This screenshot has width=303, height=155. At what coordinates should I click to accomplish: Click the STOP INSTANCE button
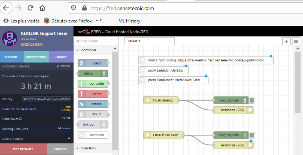tap(23, 149)
